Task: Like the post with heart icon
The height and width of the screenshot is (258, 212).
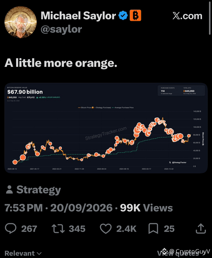Action: pyautogui.click(x=106, y=229)
